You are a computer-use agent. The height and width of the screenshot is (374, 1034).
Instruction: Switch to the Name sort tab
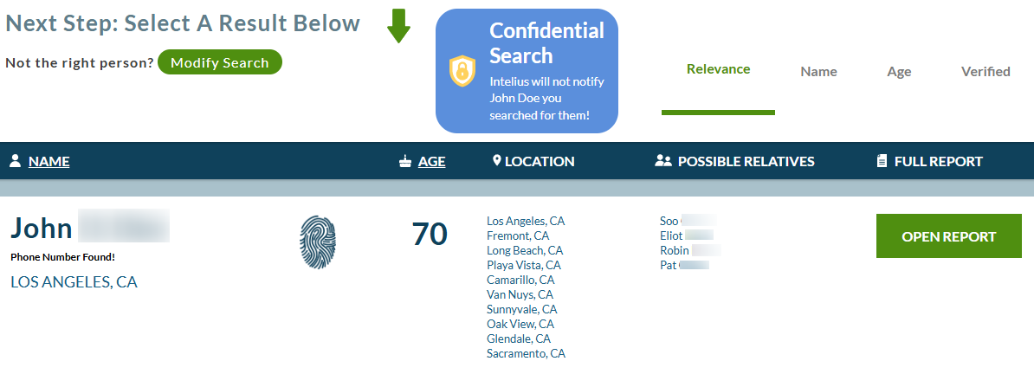pyautogui.click(x=819, y=72)
